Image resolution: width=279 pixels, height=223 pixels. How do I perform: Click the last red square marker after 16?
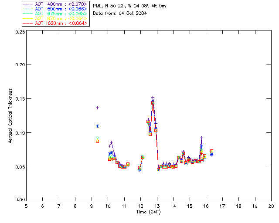tap(211, 151)
